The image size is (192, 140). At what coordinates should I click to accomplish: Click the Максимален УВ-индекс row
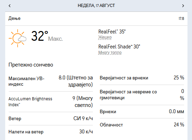(x=51, y=81)
